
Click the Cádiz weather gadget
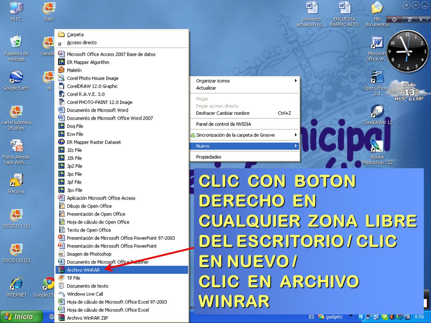click(x=409, y=91)
